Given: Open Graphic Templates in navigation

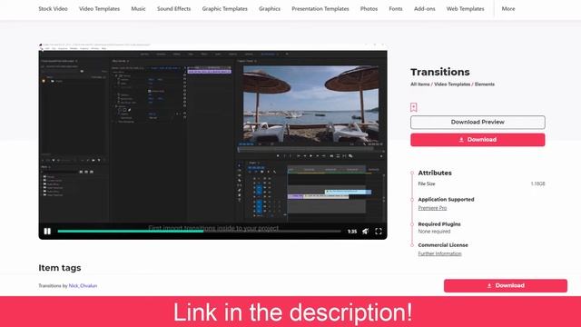Looking at the screenshot, I should click(225, 8).
